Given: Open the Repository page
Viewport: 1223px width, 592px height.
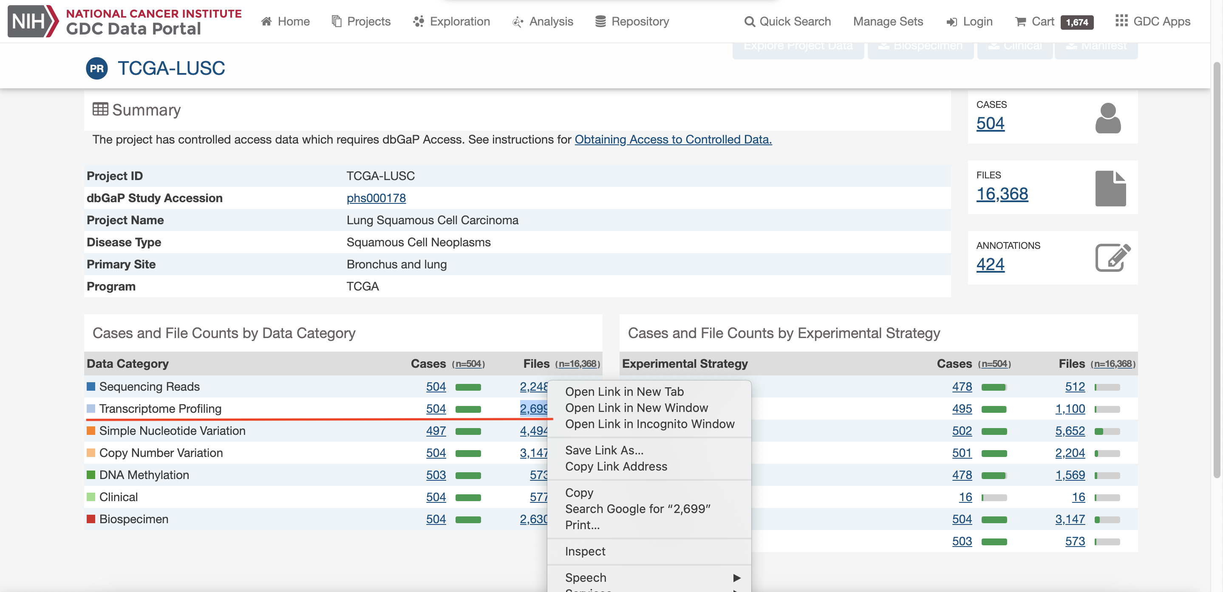Looking at the screenshot, I should click(632, 21).
